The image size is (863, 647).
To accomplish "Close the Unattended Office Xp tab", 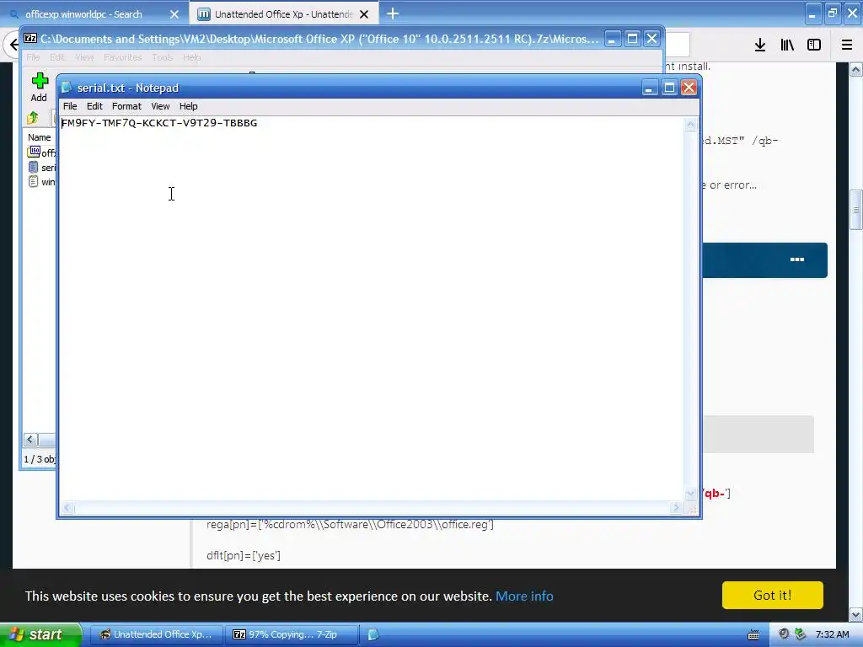I will click(364, 14).
